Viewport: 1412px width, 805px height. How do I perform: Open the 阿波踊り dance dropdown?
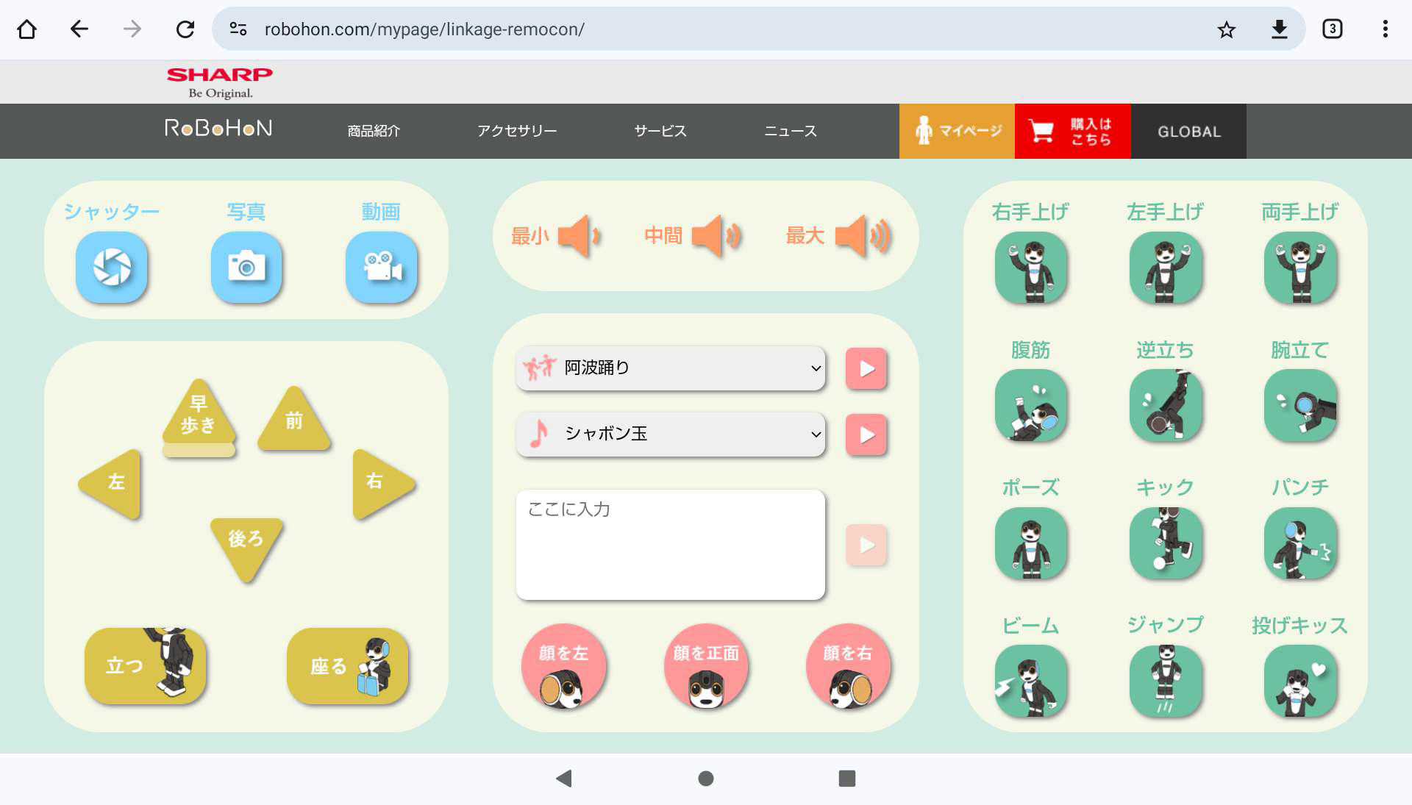[x=671, y=368]
